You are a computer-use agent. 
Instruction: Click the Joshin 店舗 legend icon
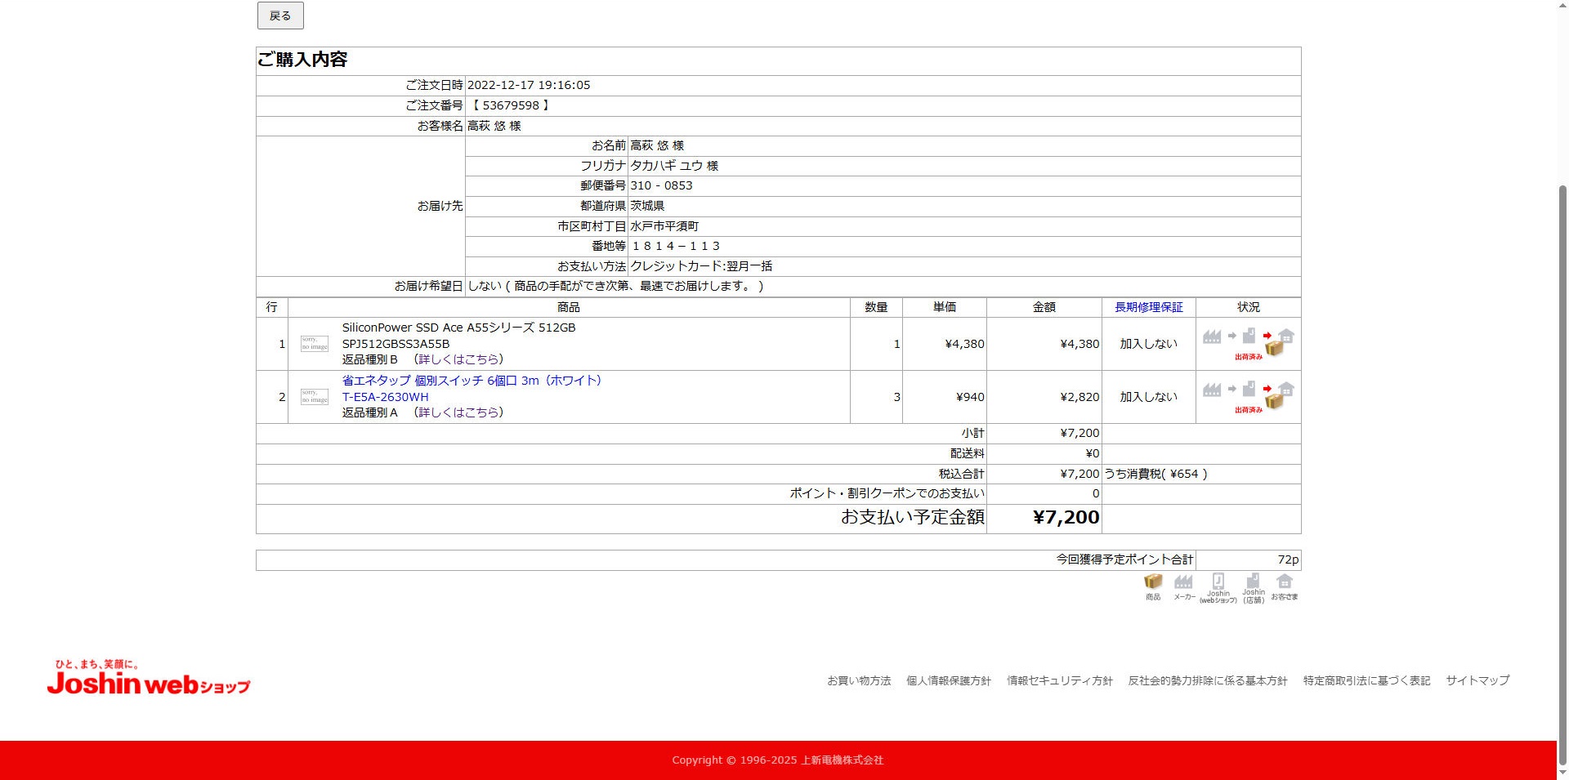(1253, 582)
